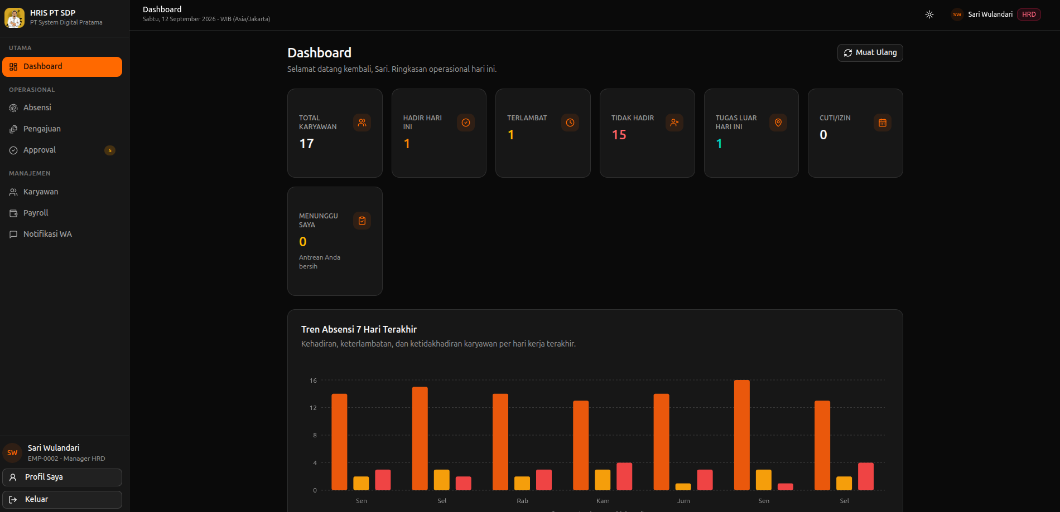Click the Menunggu Saya clipboard icon
Screen dimensions: 1060x512
362,221
